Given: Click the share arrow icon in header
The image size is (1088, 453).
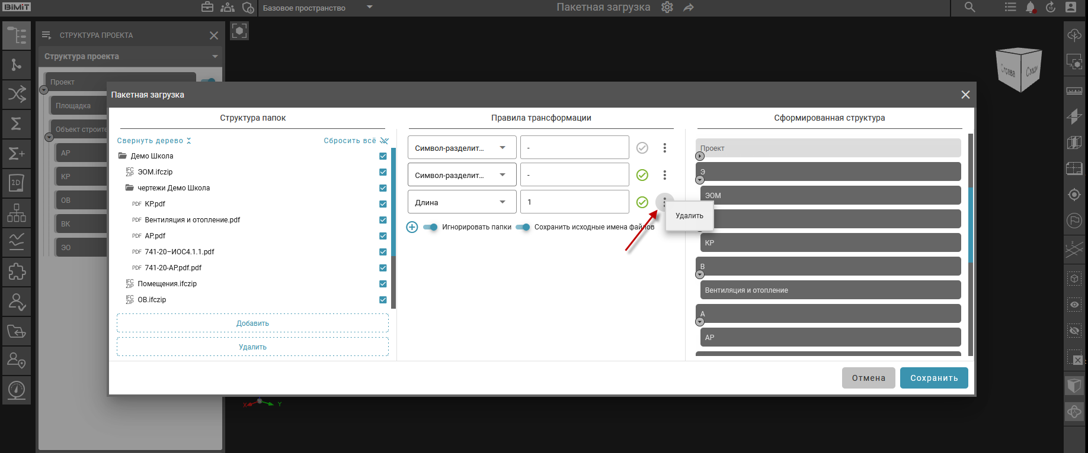Looking at the screenshot, I should (688, 8).
